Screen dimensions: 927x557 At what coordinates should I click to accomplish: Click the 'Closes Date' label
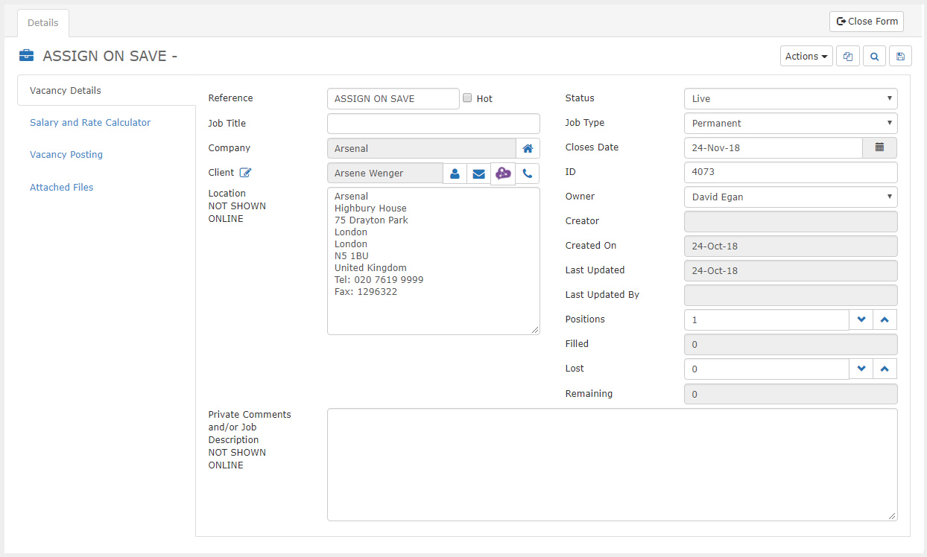[x=592, y=147]
